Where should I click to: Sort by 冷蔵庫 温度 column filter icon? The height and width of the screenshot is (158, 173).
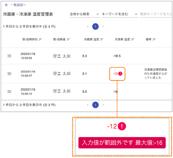click(x=102, y=39)
